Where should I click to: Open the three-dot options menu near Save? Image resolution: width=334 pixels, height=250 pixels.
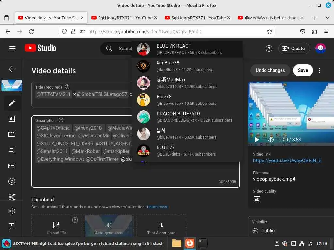320,70
